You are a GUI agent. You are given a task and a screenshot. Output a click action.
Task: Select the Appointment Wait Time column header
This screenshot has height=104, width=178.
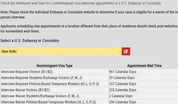(144, 66)
